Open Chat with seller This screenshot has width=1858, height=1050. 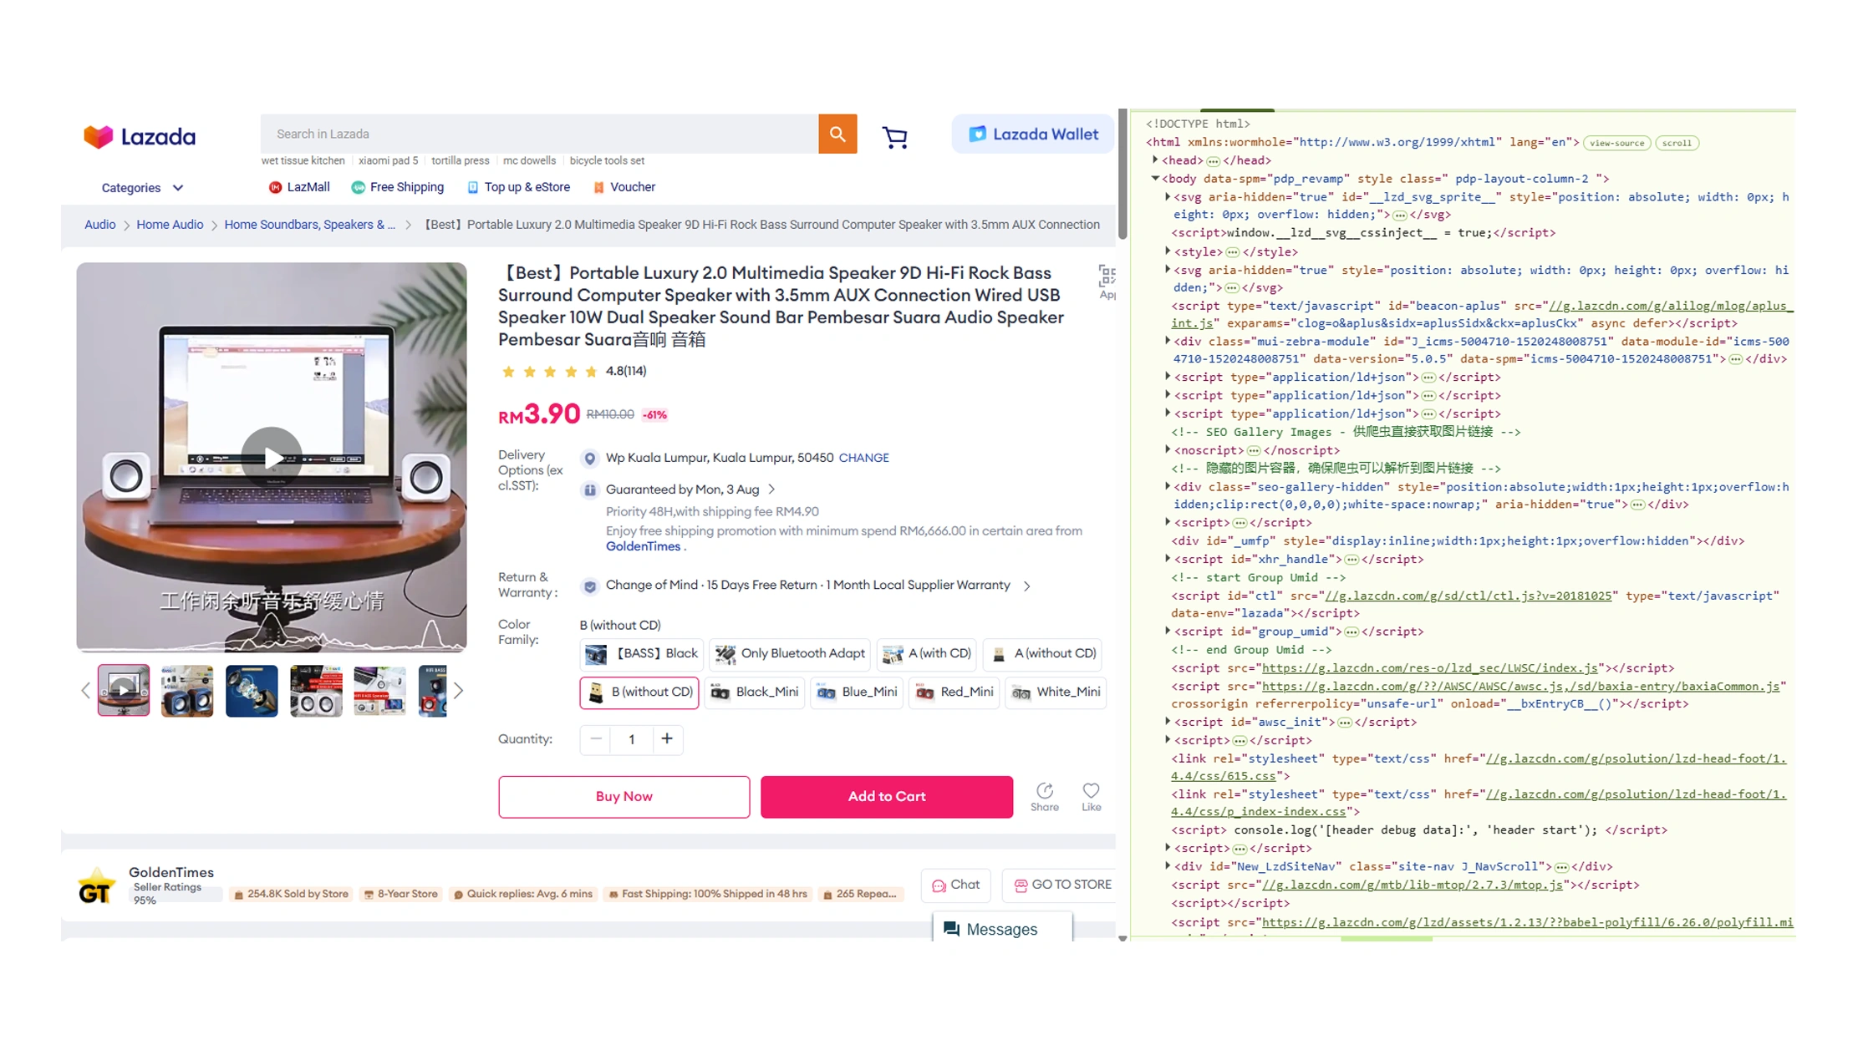(954, 885)
